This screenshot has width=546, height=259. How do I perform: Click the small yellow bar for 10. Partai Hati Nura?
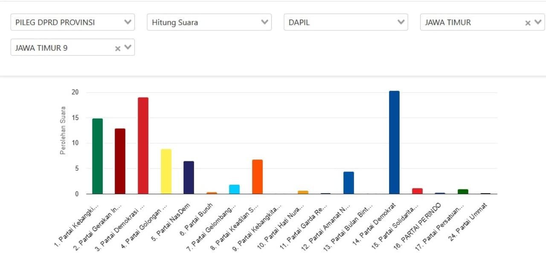[303, 192]
